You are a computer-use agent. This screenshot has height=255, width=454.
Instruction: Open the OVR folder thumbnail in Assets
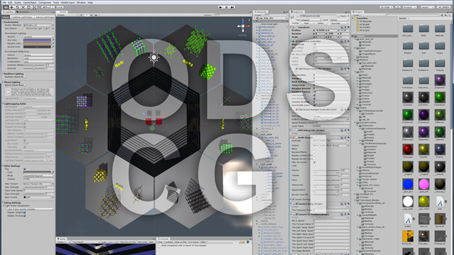(424, 46)
